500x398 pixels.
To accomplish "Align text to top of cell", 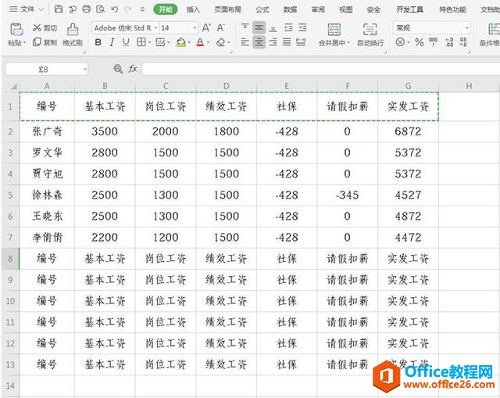I will [x=245, y=27].
